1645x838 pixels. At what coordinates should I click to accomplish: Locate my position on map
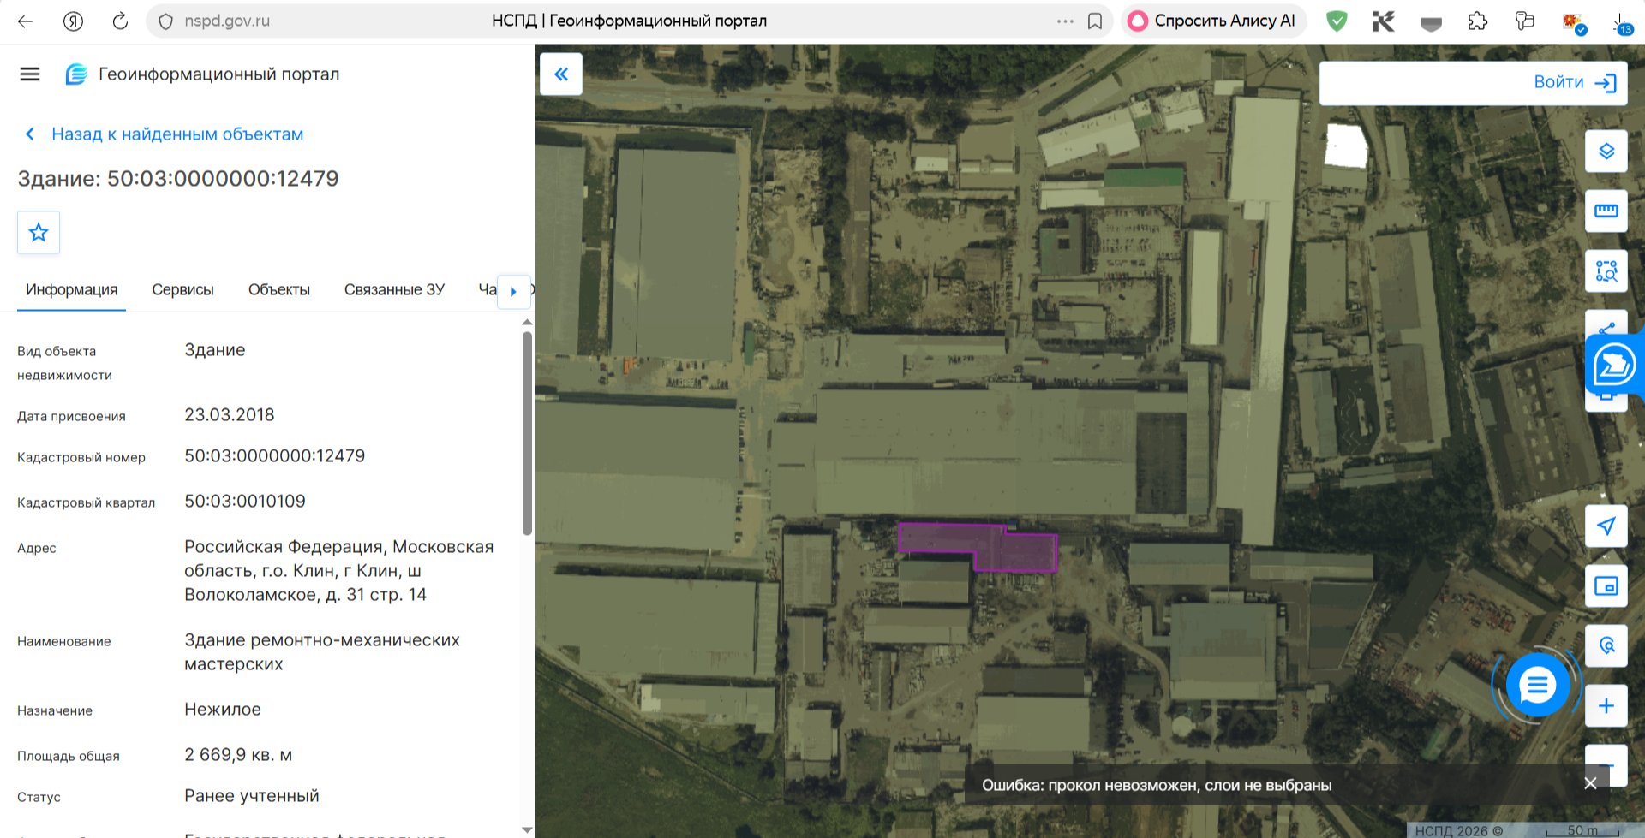click(1606, 526)
